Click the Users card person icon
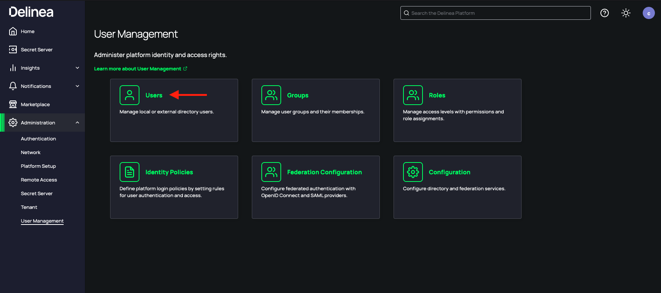The height and width of the screenshot is (293, 661). [130, 95]
